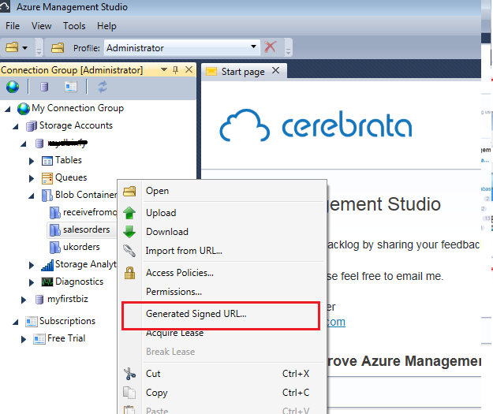Click the storage cylinder icon in the panel toolbar
This screenshot has width=493, height=414.
[44, 87]
